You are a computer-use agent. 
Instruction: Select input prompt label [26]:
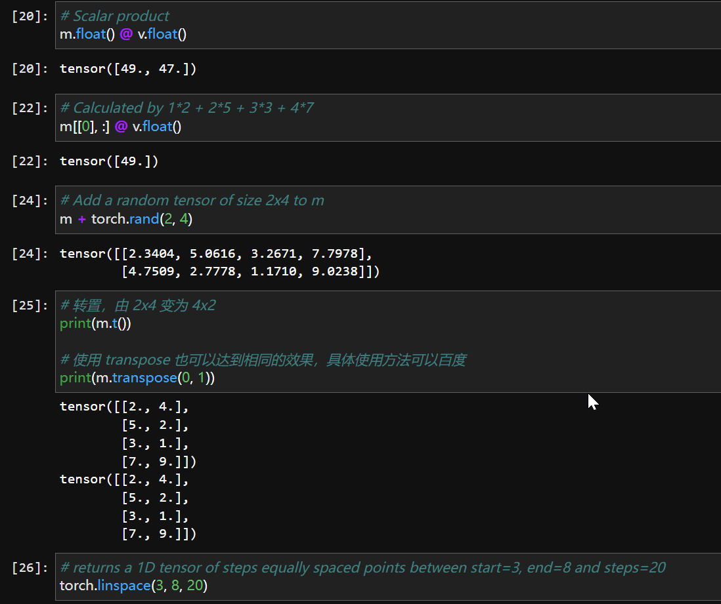tap(30, 568)
